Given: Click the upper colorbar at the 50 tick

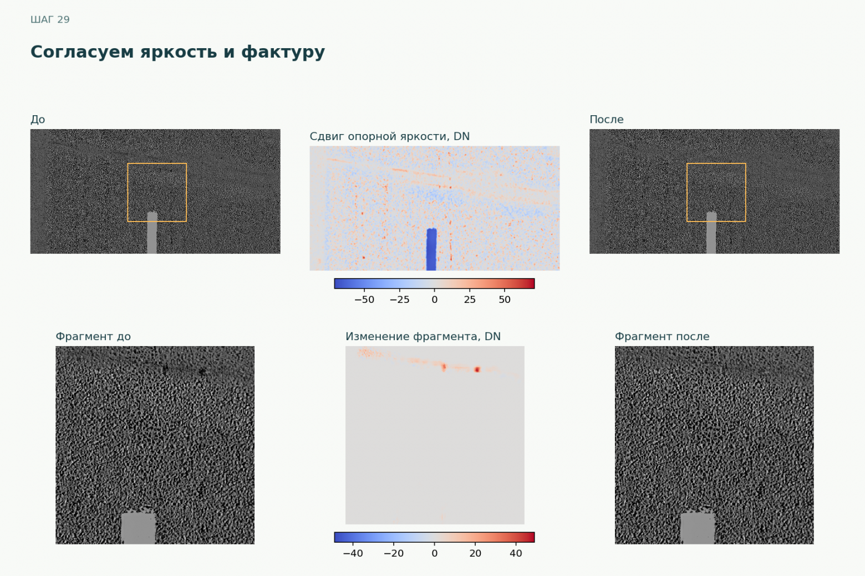Looking at the screenshot, I should pos(505,284).
